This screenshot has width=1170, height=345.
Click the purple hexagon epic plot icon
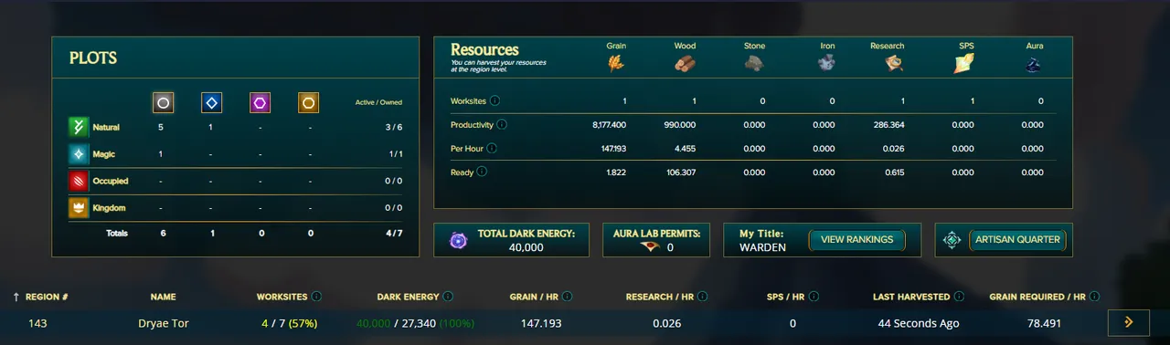[x=261, y=103]
